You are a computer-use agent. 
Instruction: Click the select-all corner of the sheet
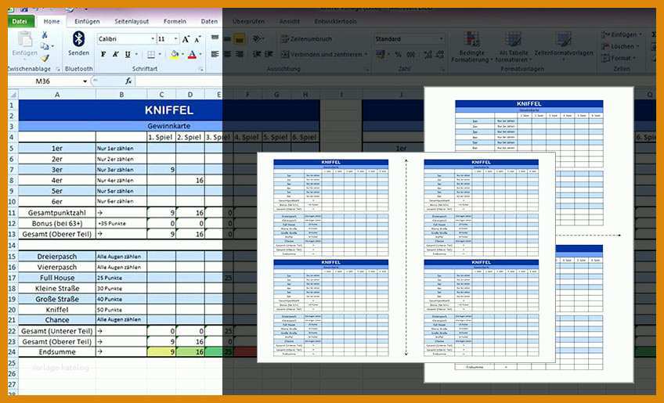click(13, 95)
